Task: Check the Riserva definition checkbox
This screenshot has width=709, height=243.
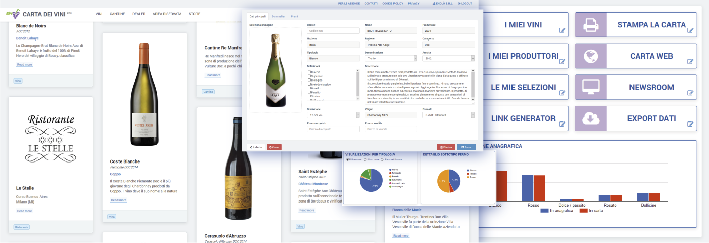Action: [x=309, y=72]
